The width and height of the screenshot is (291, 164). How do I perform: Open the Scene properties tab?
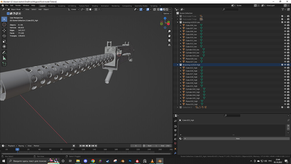(175, 139)
